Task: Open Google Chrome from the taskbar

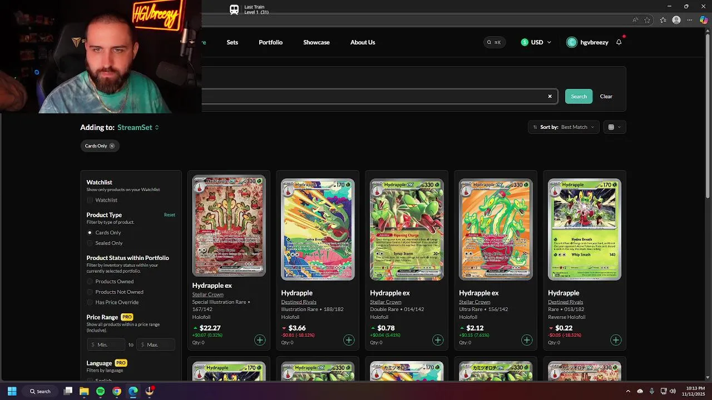Action: coord(117,391)
